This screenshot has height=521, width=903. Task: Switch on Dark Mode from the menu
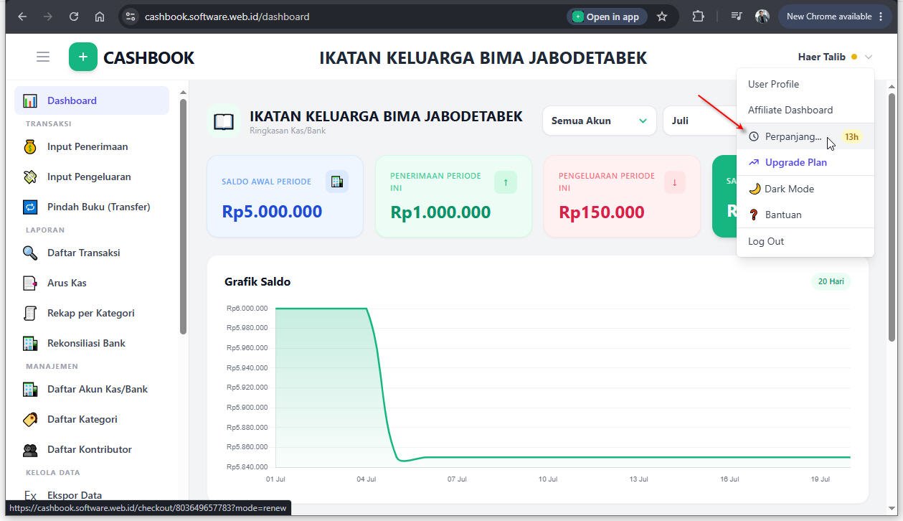[x=805, y=189]
